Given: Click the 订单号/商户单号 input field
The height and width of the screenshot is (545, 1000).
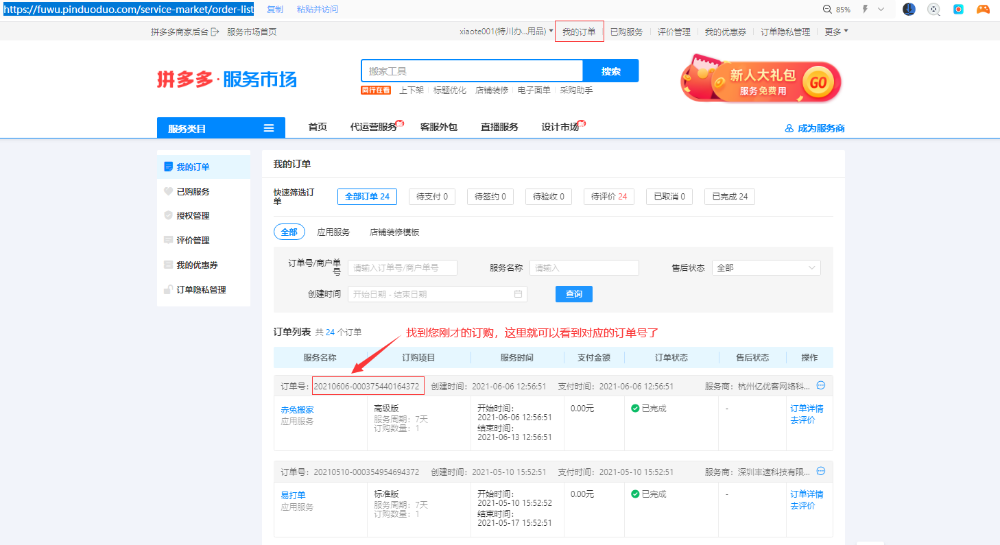Looking at the screenshot, I should coord(403,267).
